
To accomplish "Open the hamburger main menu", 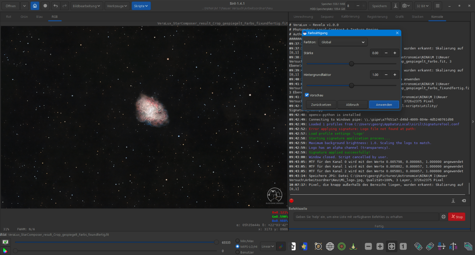I will 437,6.
